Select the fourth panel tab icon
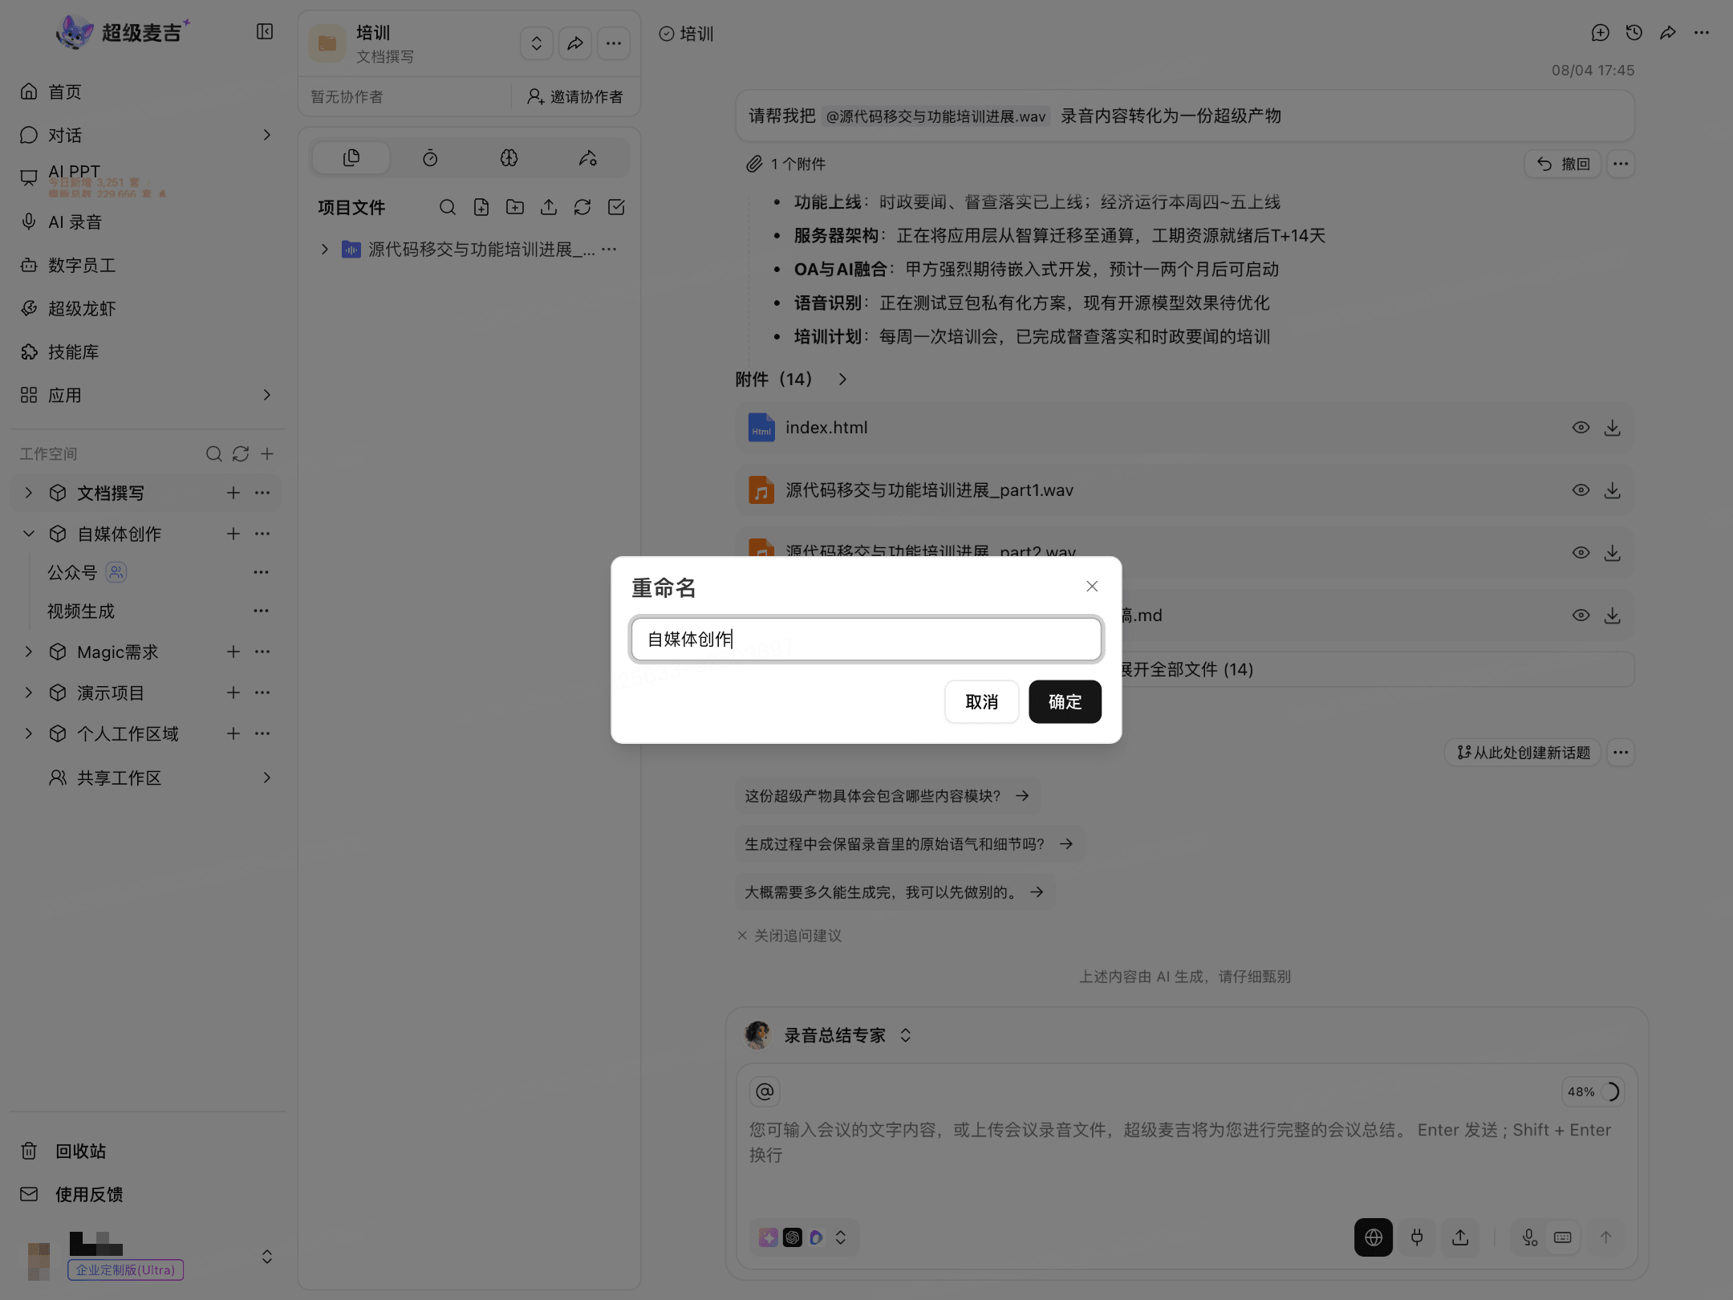This screenshot has width=1733, height=1300. [588, 158]
